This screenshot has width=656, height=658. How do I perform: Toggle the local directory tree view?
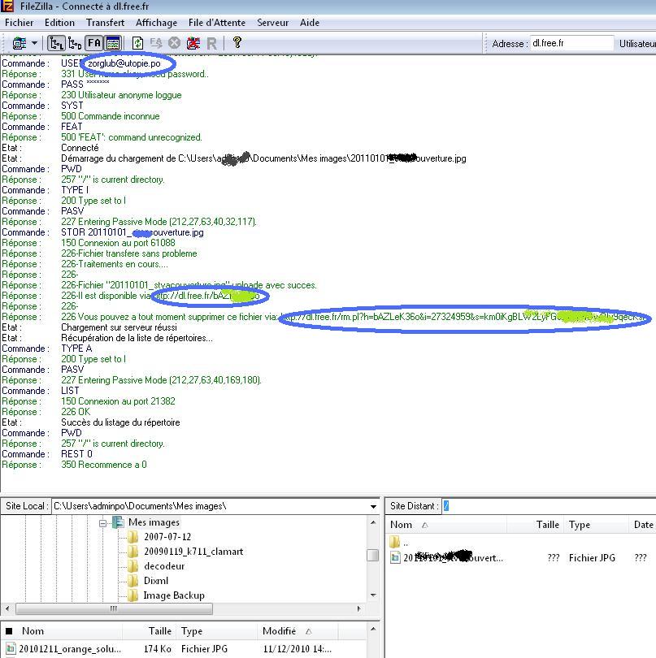(56, 43)
